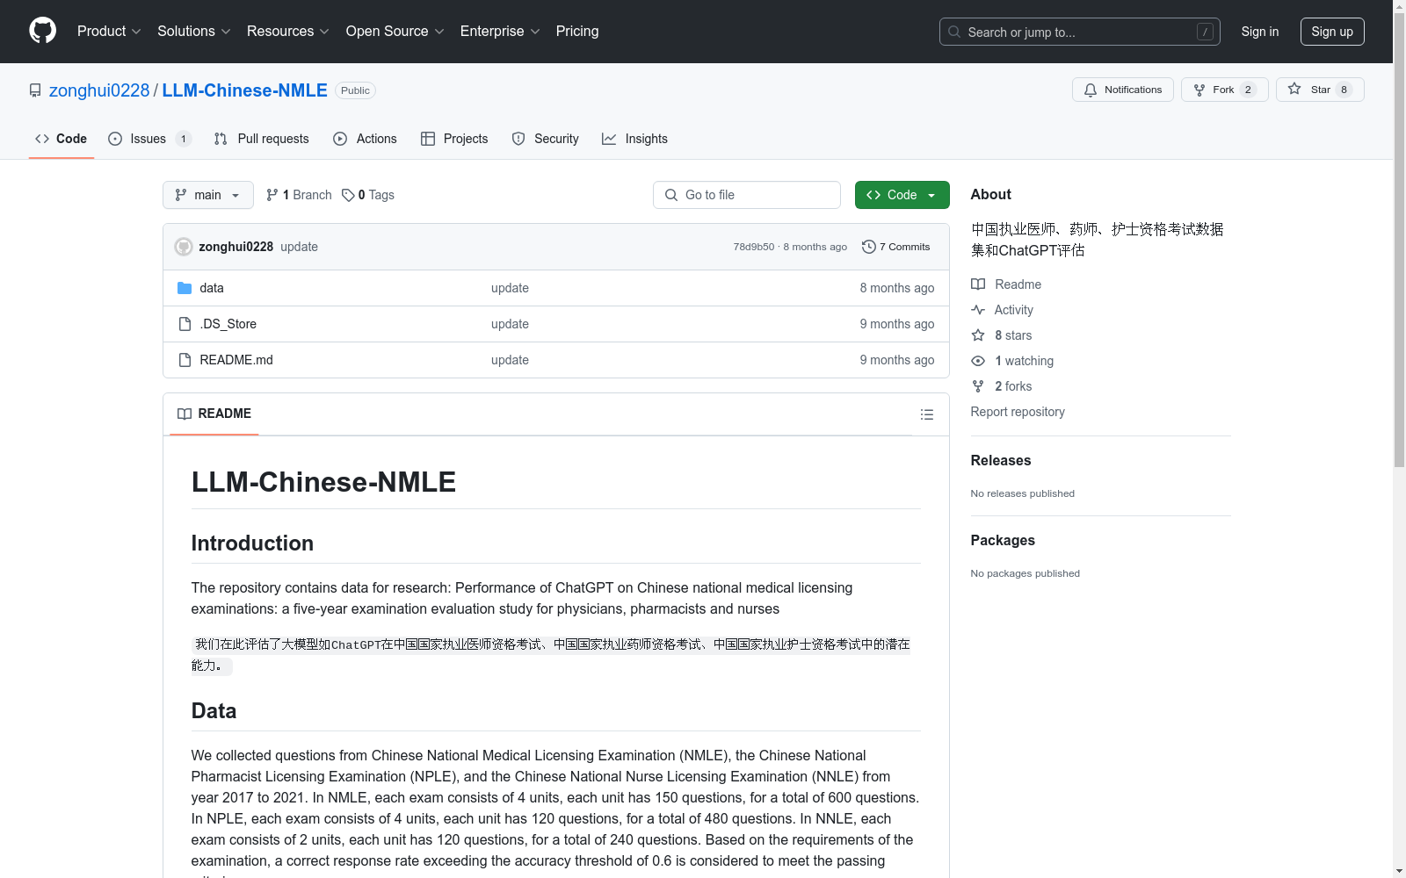
Task: Click the Packages heading link
Action: pyautogui.click(x=1003, y=540)
